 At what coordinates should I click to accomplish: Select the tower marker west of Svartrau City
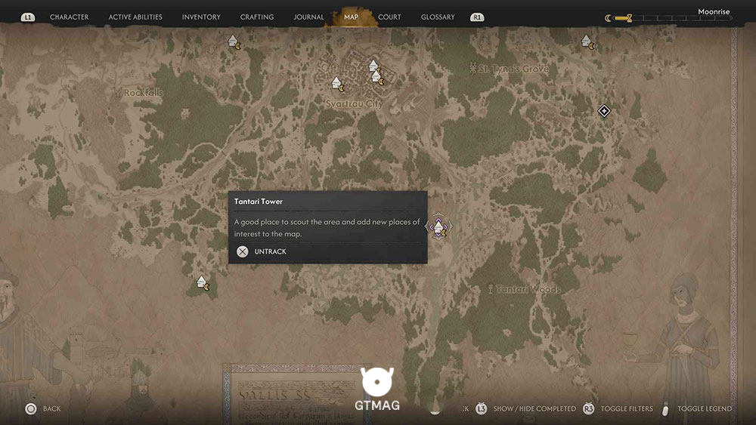(x=338, y=85)
